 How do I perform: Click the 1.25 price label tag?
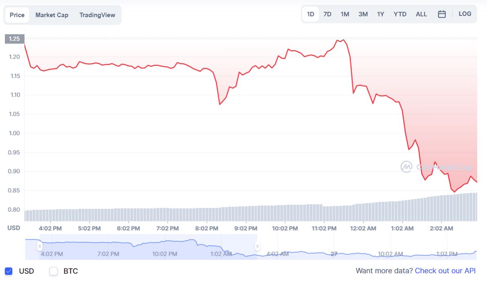14,39
